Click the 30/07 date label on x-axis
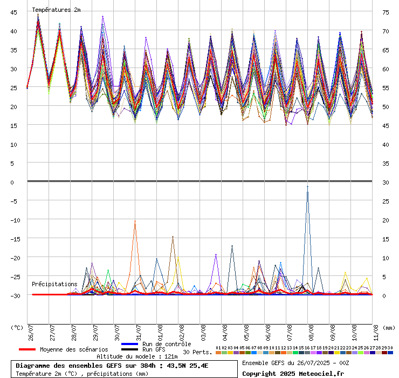 coord(117,333)
